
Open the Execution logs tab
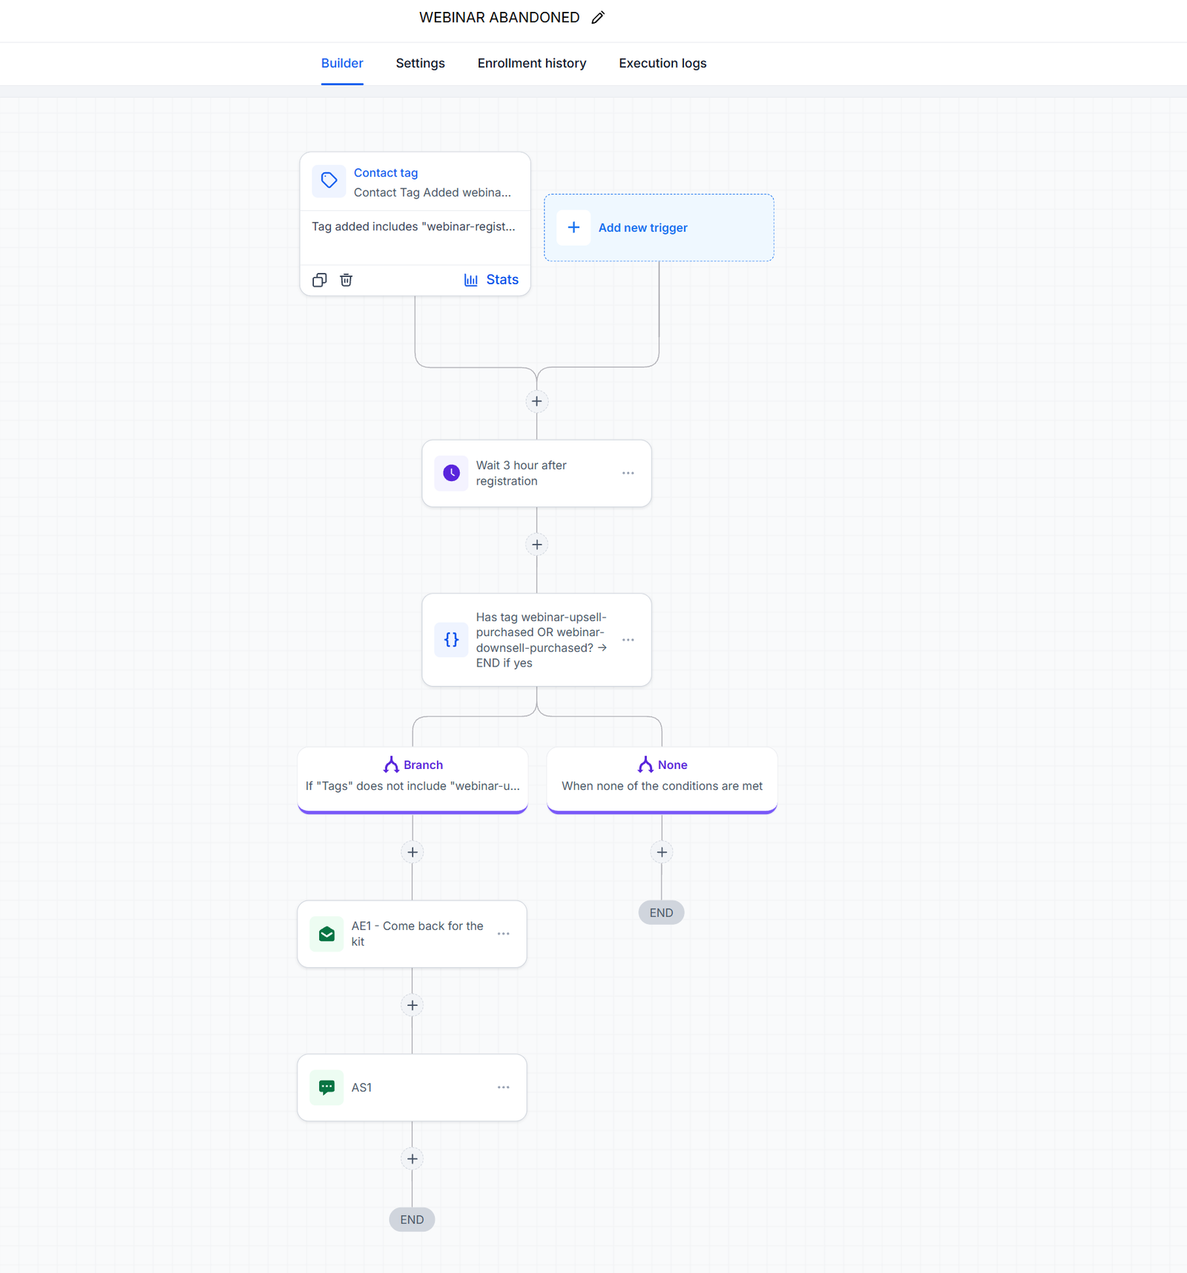pos(662,63)
